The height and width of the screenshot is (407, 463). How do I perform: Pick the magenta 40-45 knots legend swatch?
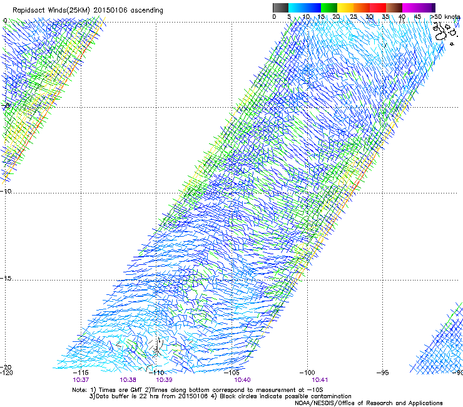(410, 8)
